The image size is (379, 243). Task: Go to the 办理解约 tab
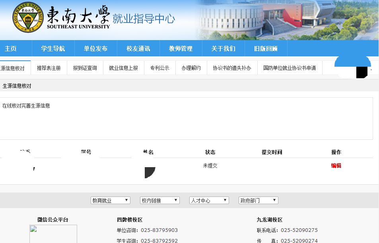[x=191, y=68]
